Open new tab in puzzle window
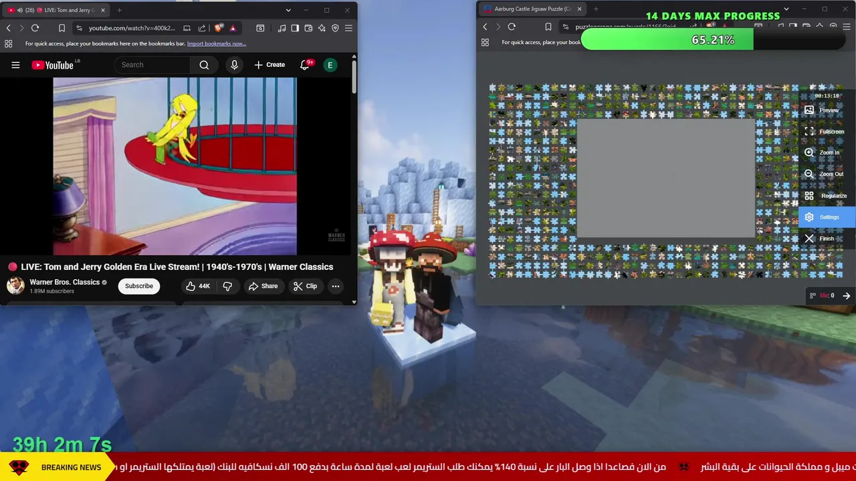 (x=596, y=9)
